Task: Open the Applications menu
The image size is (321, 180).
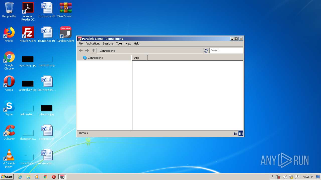Action: click(93, 43)
